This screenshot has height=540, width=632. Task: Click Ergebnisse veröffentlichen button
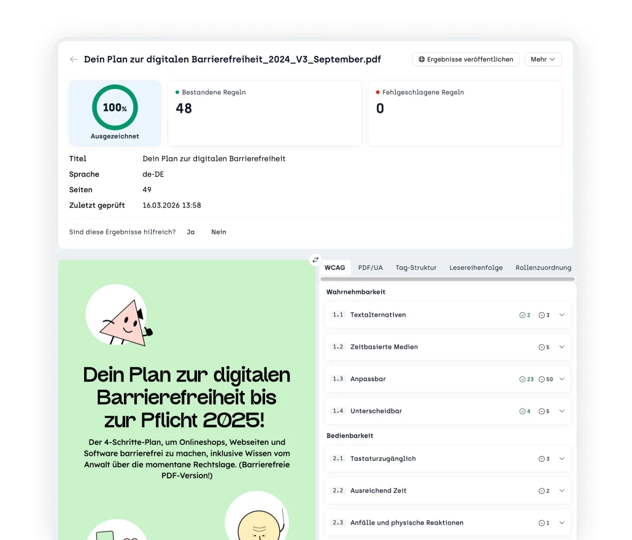coord(466,60)
